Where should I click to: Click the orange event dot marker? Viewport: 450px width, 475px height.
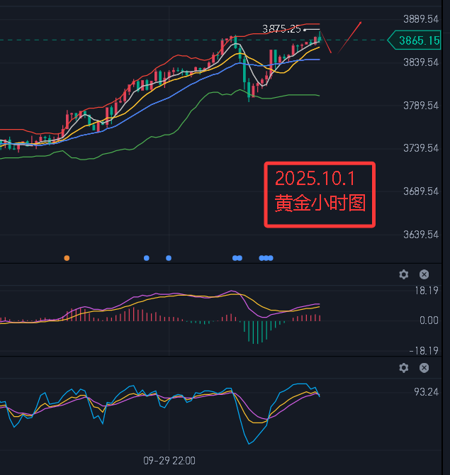[x=67, y=258]
